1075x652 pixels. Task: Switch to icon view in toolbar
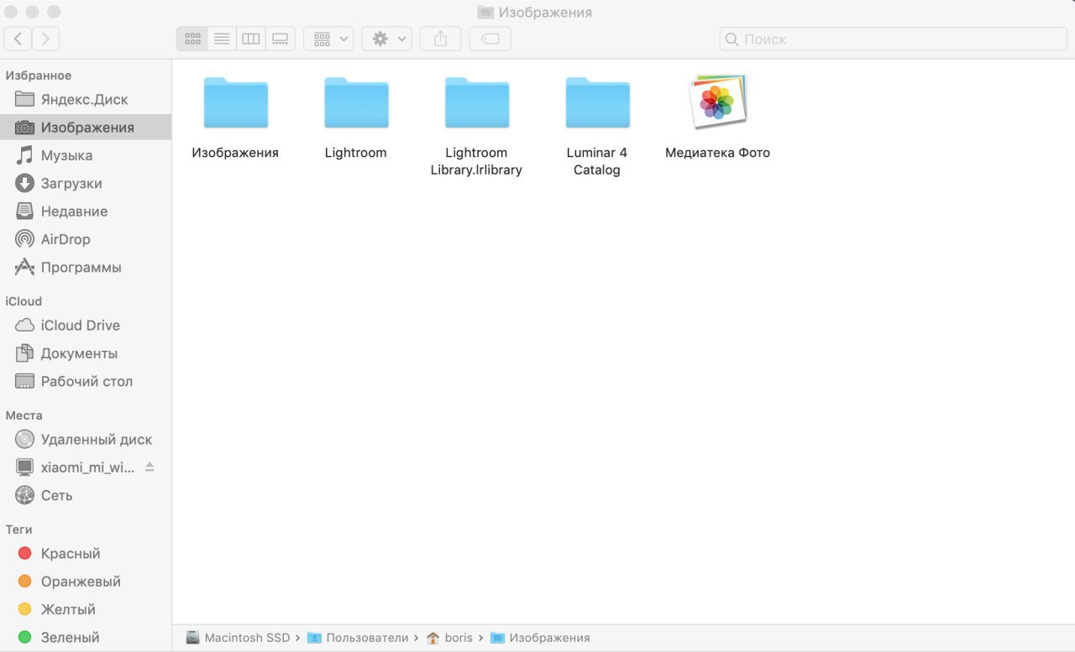tap(192, 39)
